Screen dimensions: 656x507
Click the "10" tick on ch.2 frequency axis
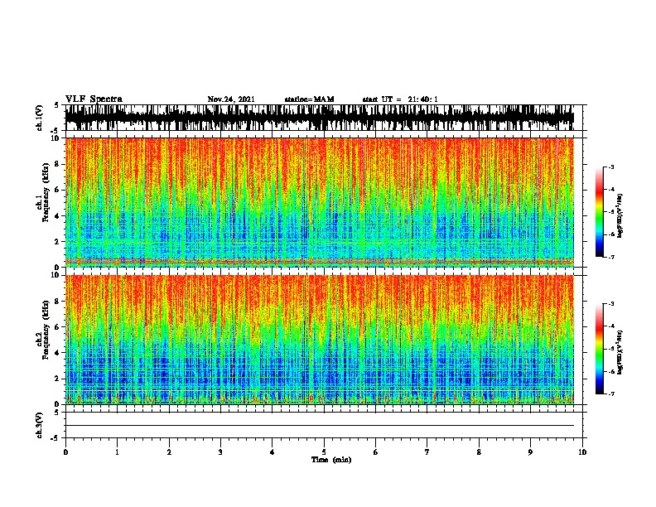[x=56, y=275]
